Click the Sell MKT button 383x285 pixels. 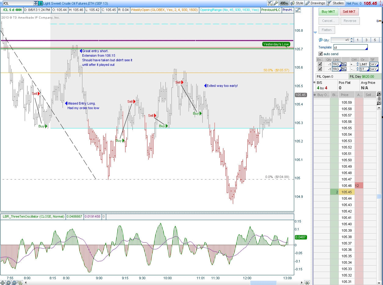[349, 12]
